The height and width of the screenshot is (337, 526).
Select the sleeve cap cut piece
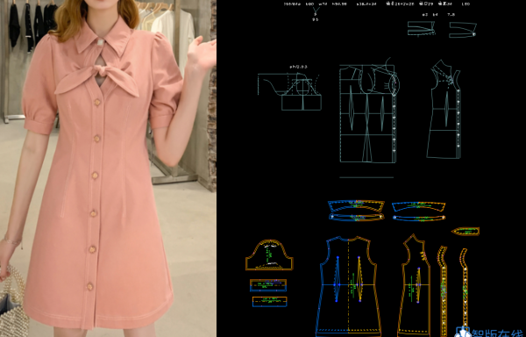click(269, 255)
